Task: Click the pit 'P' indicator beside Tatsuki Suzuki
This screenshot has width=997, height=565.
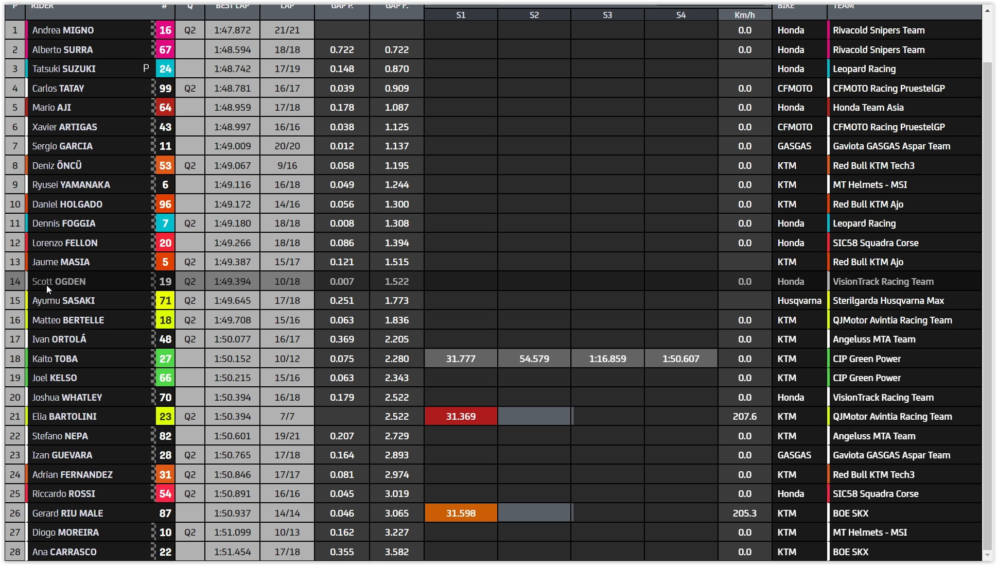Action: point(146,69)
